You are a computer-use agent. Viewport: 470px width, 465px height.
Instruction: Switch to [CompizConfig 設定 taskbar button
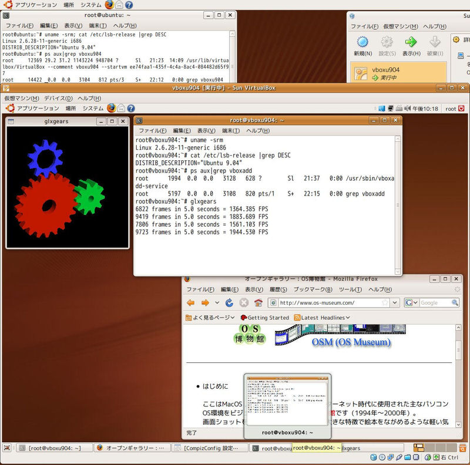[x=210, y=448]
